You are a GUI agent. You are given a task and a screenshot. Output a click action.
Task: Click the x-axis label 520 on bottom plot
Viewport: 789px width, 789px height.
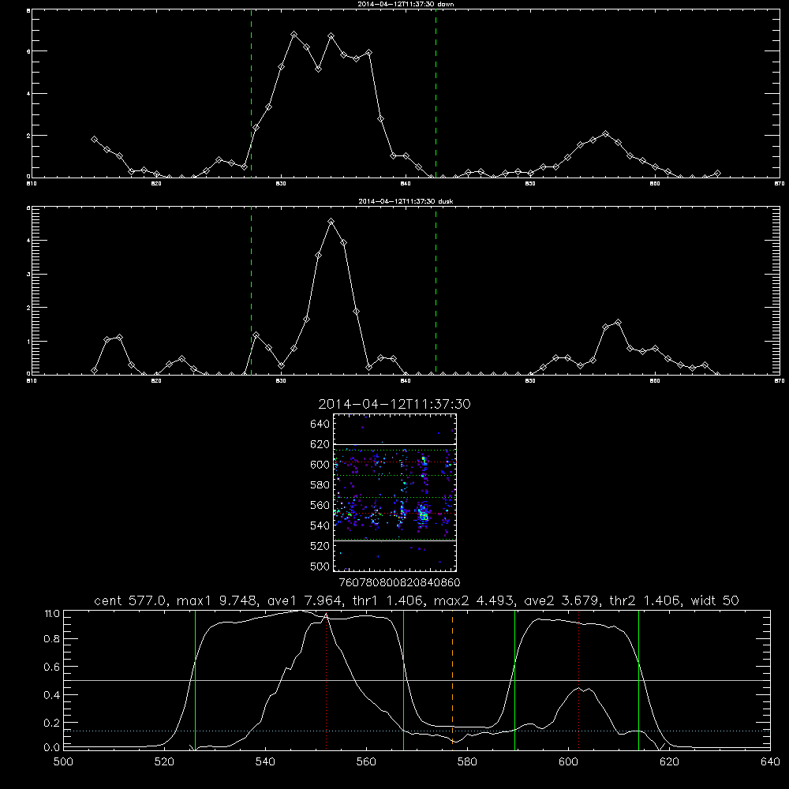coord(164,762)
